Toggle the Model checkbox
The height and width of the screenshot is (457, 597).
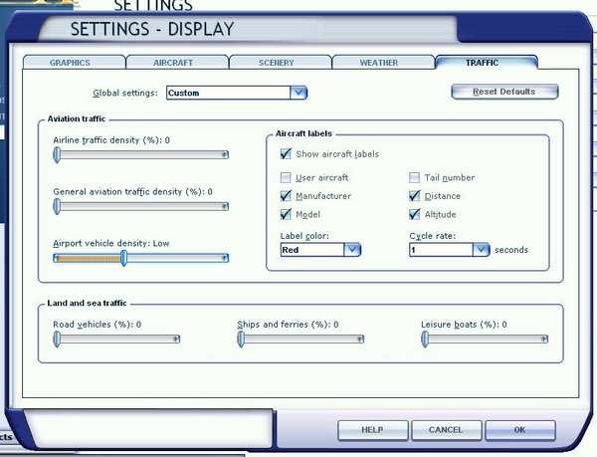(286, 214)
